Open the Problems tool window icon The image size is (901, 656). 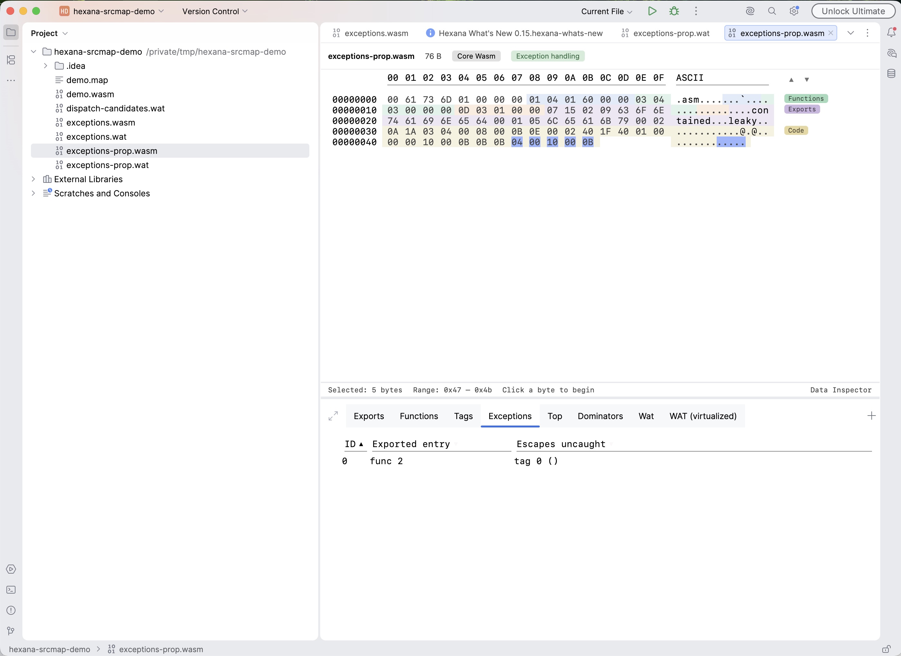11,610
